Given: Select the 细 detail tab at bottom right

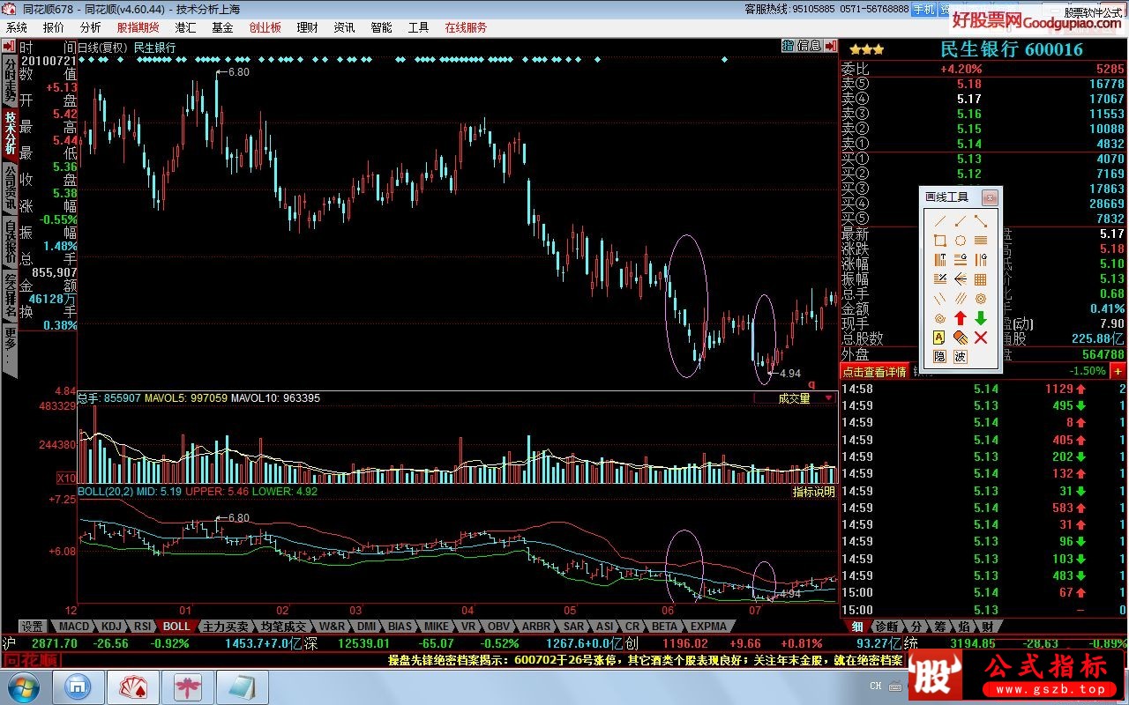Looking at the screenshot, I should point(857,626).
